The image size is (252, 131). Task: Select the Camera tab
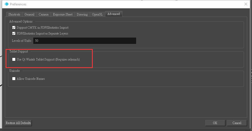click(43, 14)
